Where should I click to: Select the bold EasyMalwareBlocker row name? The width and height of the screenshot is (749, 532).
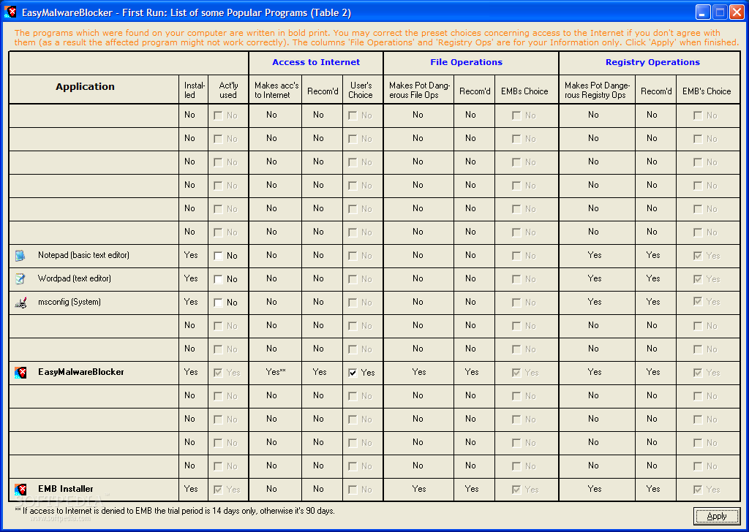tap(80, 372)
